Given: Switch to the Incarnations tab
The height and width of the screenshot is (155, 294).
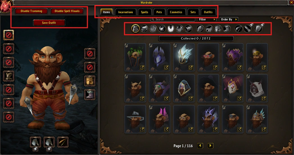Looking at the screenshot, I should (x=125, y=12).
